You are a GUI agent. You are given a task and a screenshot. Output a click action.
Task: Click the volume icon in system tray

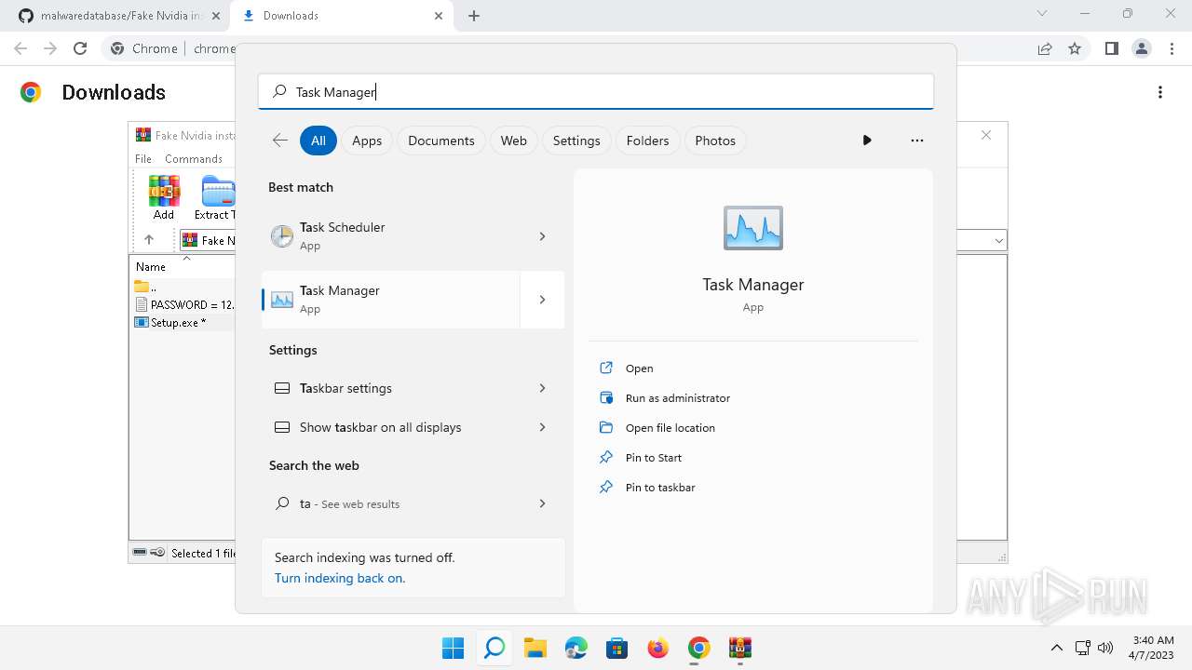coord(1106,648)
